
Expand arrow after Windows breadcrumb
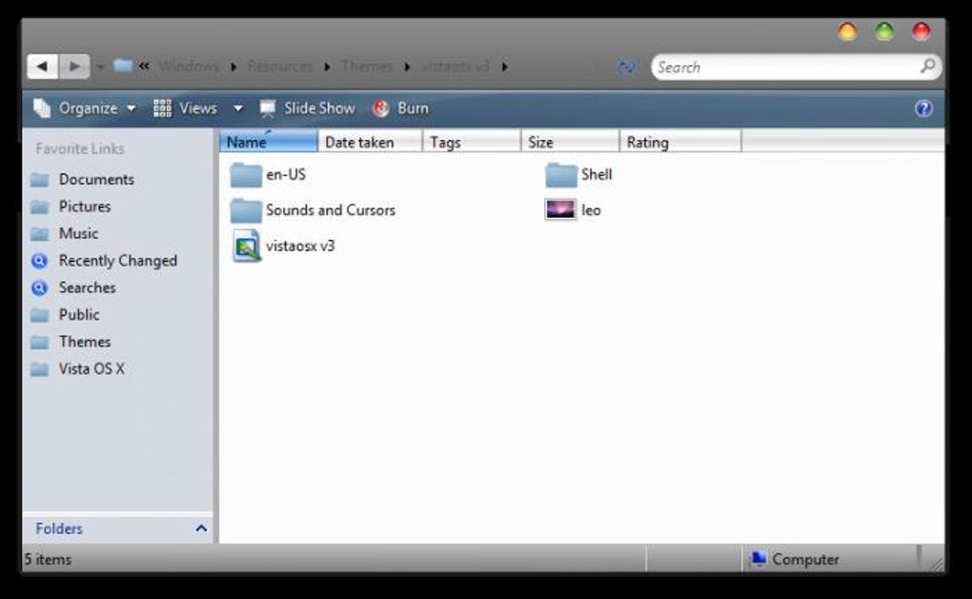tap(233, 67)
